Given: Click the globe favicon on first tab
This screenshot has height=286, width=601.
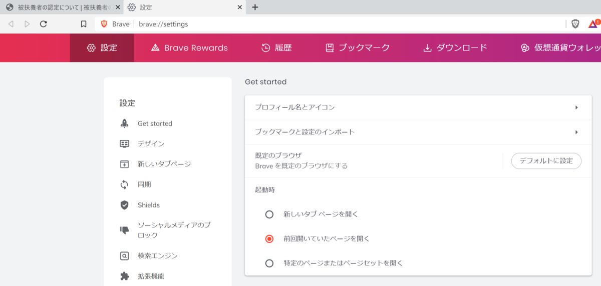Looking at the screenshot, I should pos(10,7).
